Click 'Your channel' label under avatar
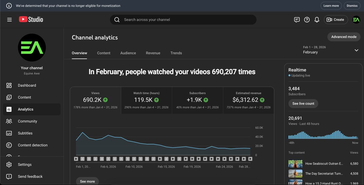 click(32, 68)
